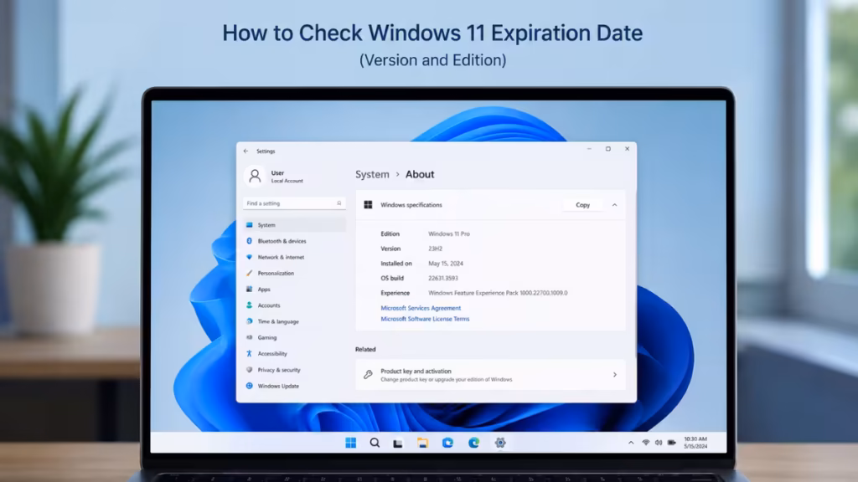The image size is (858, 482).
Task: Click the Find a setting search box
Action: click(x=294, y=203)
